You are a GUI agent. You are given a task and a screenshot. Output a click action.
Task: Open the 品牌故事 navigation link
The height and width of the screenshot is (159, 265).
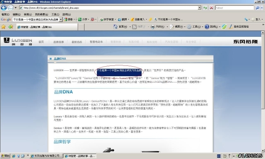click(58, 42)
